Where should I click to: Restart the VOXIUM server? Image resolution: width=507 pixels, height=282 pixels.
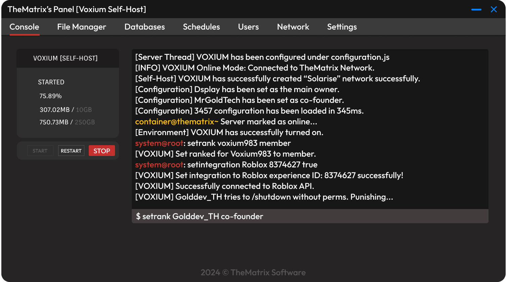[x=71, y=151]
